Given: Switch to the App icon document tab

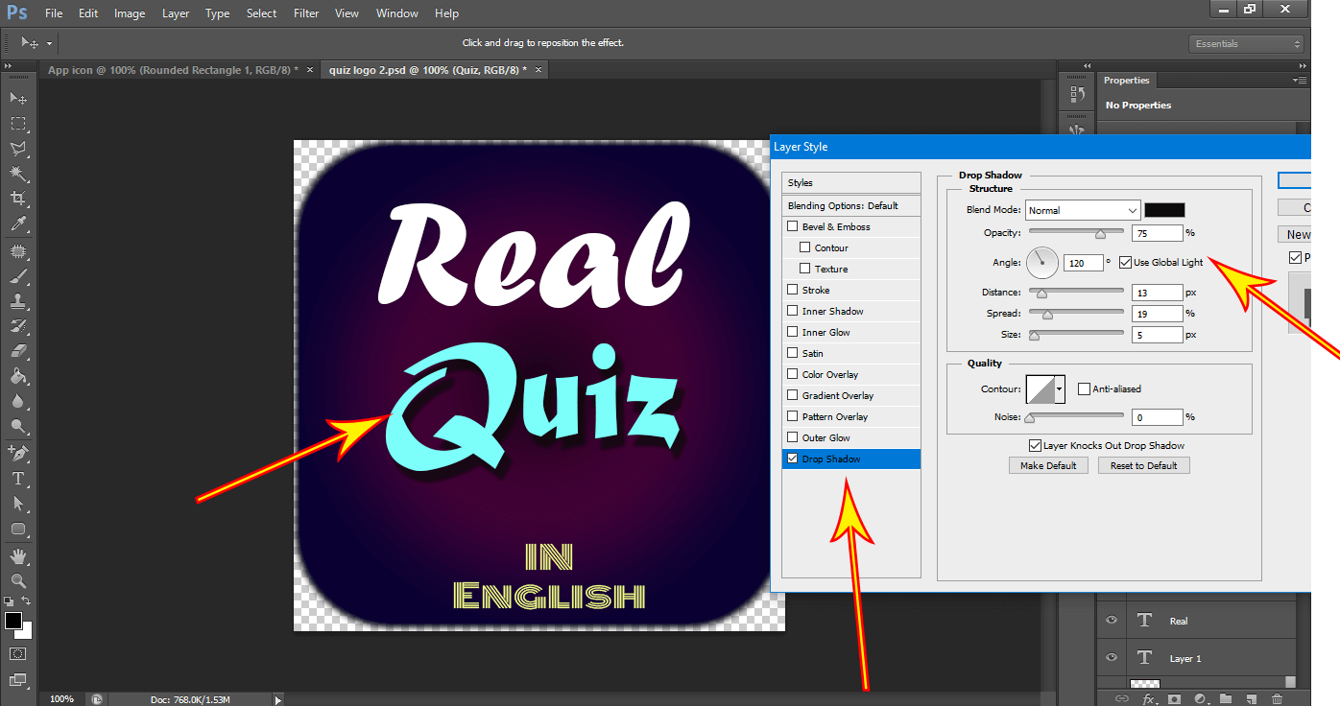Looking at the screenshot, I should 173,70.
